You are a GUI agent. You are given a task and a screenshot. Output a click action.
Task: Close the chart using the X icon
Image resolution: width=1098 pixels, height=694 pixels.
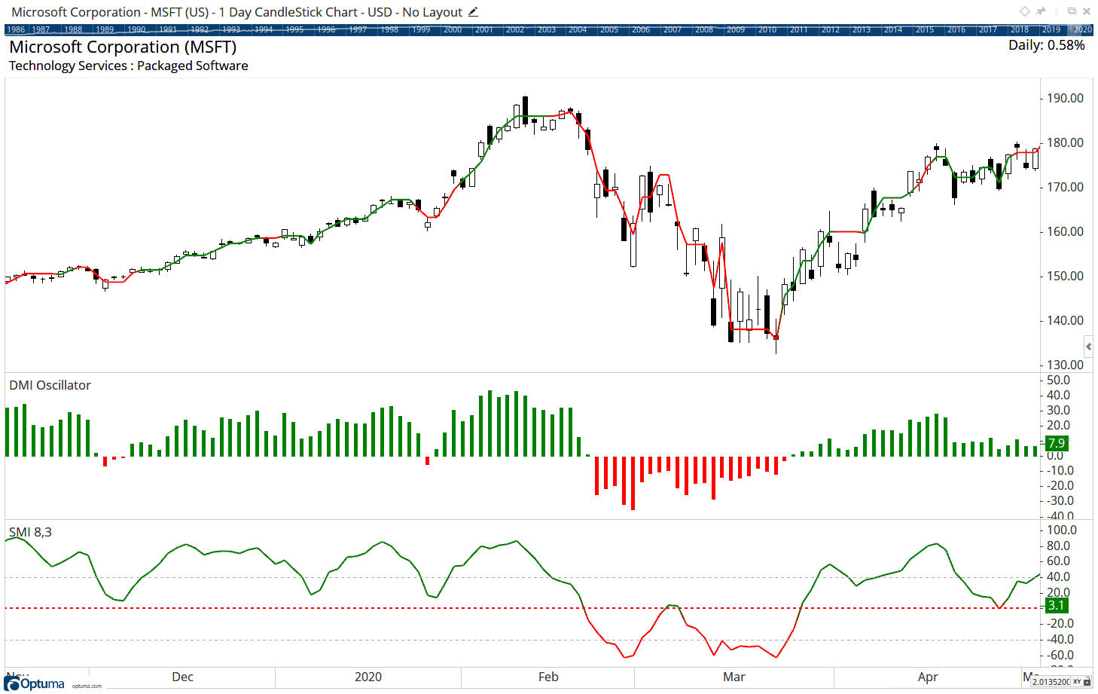(1087, 11)
